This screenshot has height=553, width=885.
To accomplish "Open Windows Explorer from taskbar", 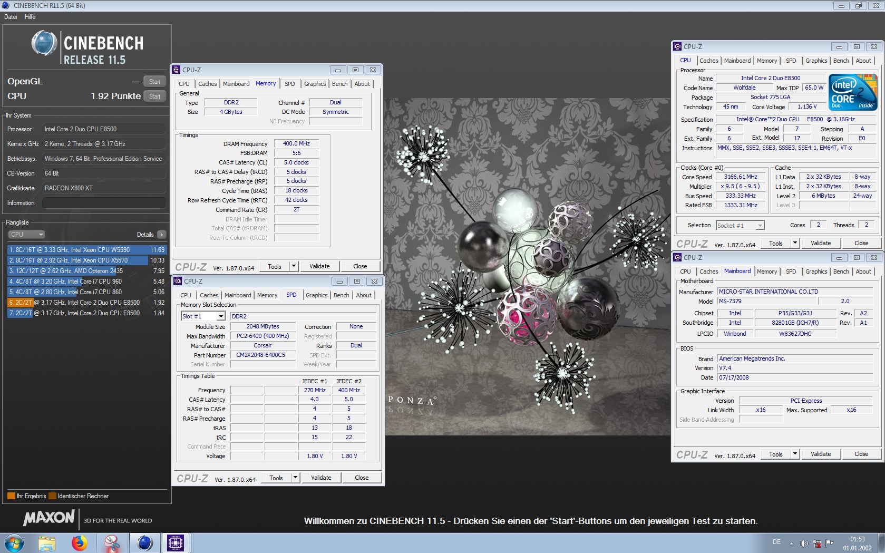I will [x=47, y=542].
